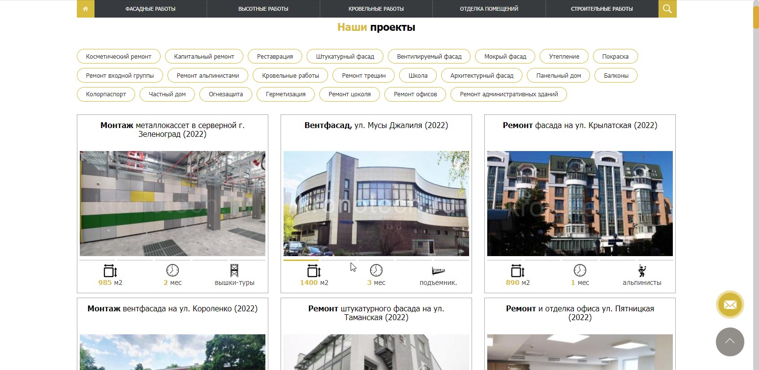Click clock icon above 1 мес
Viewport: 759px width, 370px height.
[580, 270]
